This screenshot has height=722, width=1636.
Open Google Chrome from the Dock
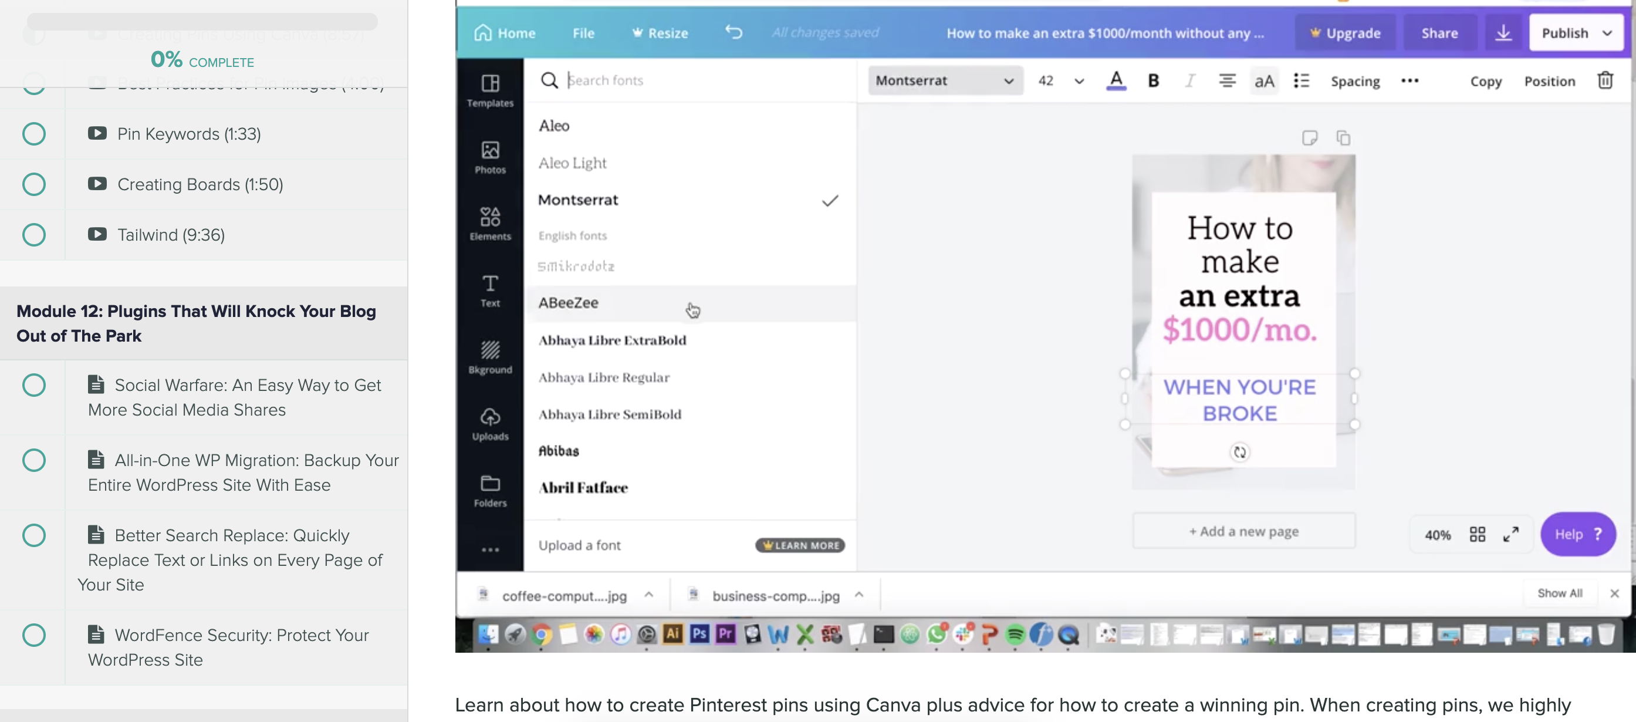click(x=541, y=633)
